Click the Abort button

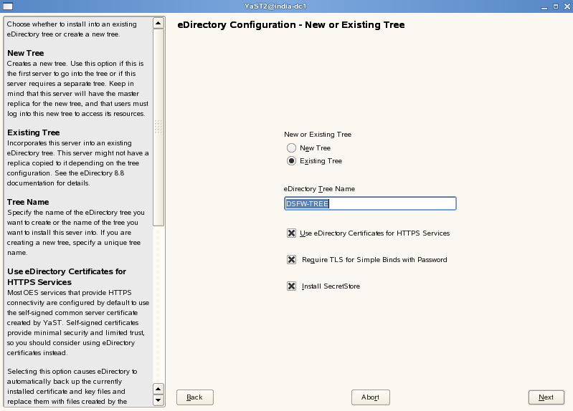371,397
